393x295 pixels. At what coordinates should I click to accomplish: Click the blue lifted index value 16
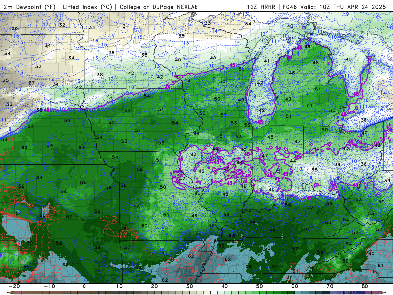(x=95, y=41)
